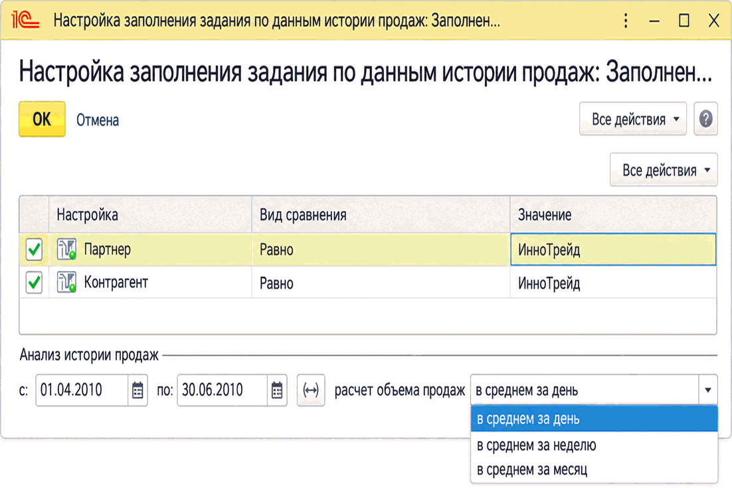Maximize the settings window
Image resolution: width=732 pixels, height=488 pixels.
pyautogui.click(x=684, y=21)
